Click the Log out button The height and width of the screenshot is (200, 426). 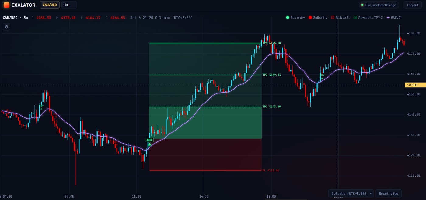coord(413,5)
